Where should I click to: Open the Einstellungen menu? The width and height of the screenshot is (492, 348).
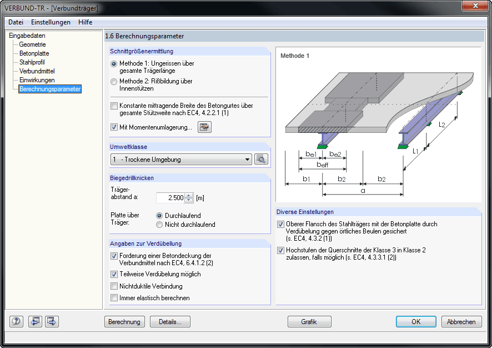51,22
